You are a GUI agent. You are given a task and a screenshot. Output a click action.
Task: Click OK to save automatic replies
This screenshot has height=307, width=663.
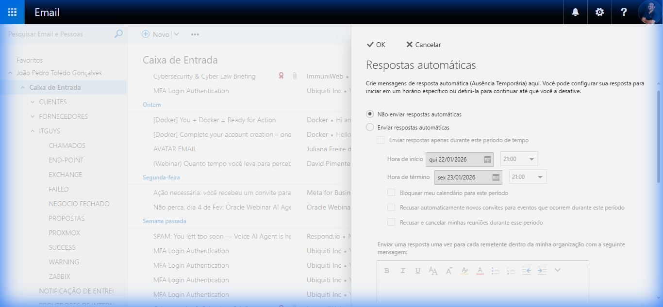[376, 44]
